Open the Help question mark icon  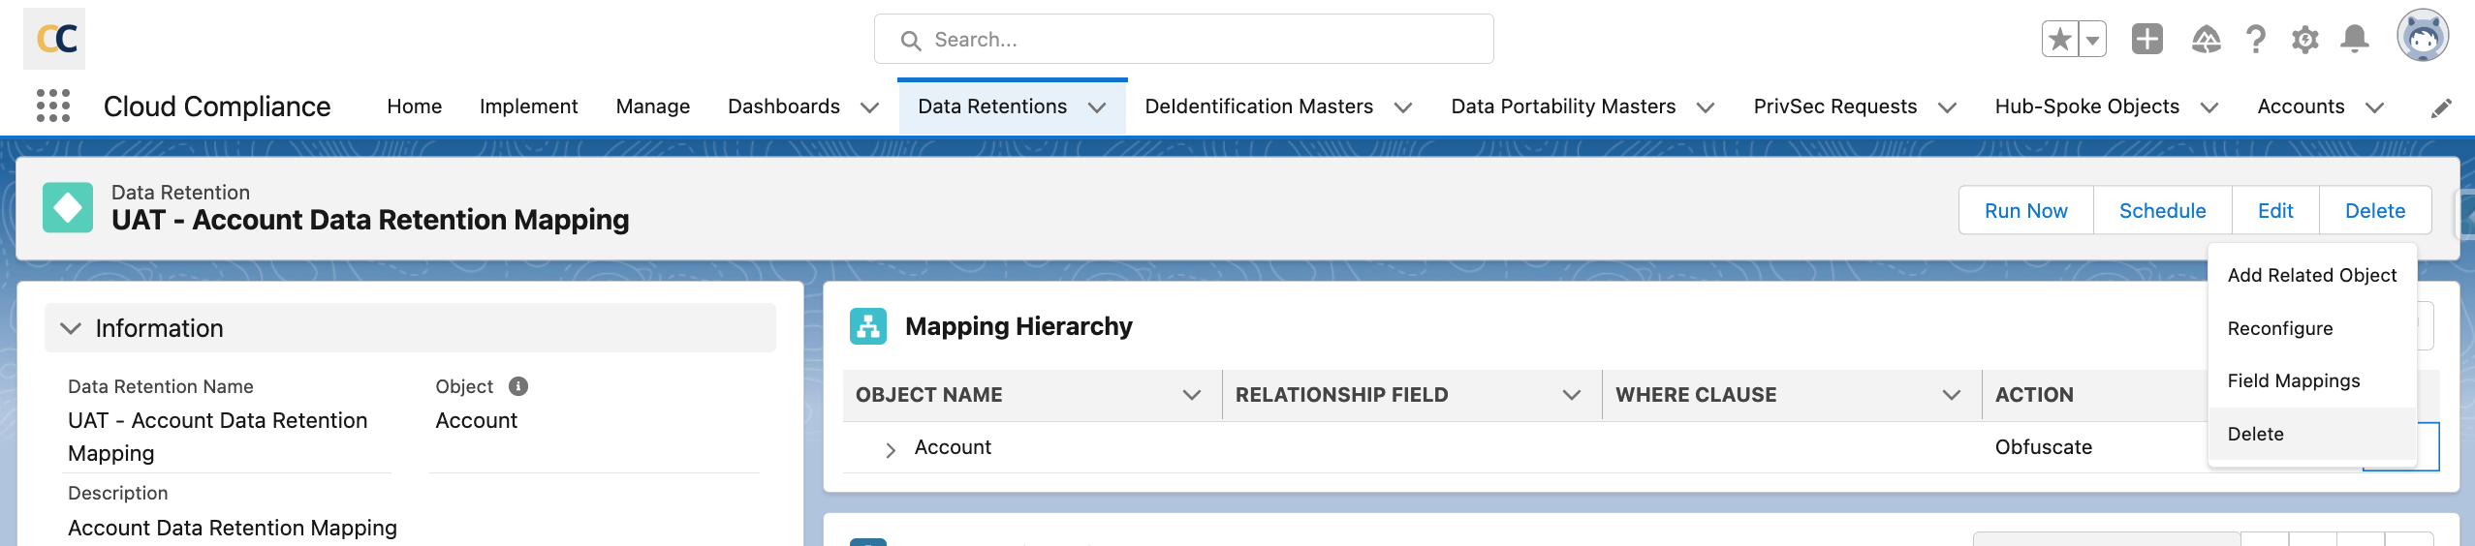[2256, 40]
